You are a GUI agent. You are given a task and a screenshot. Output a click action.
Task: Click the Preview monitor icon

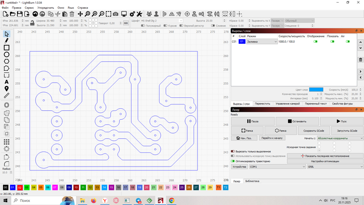click(124, 14)
